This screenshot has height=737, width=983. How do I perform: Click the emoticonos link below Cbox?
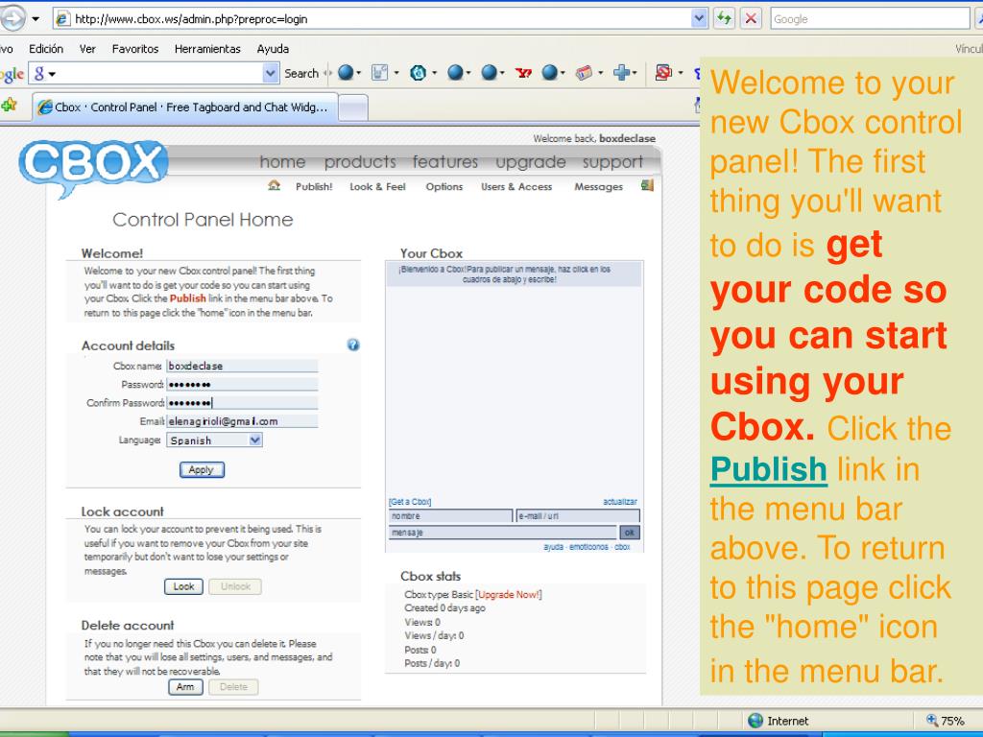pyautogui.click(x=588, y=547)
